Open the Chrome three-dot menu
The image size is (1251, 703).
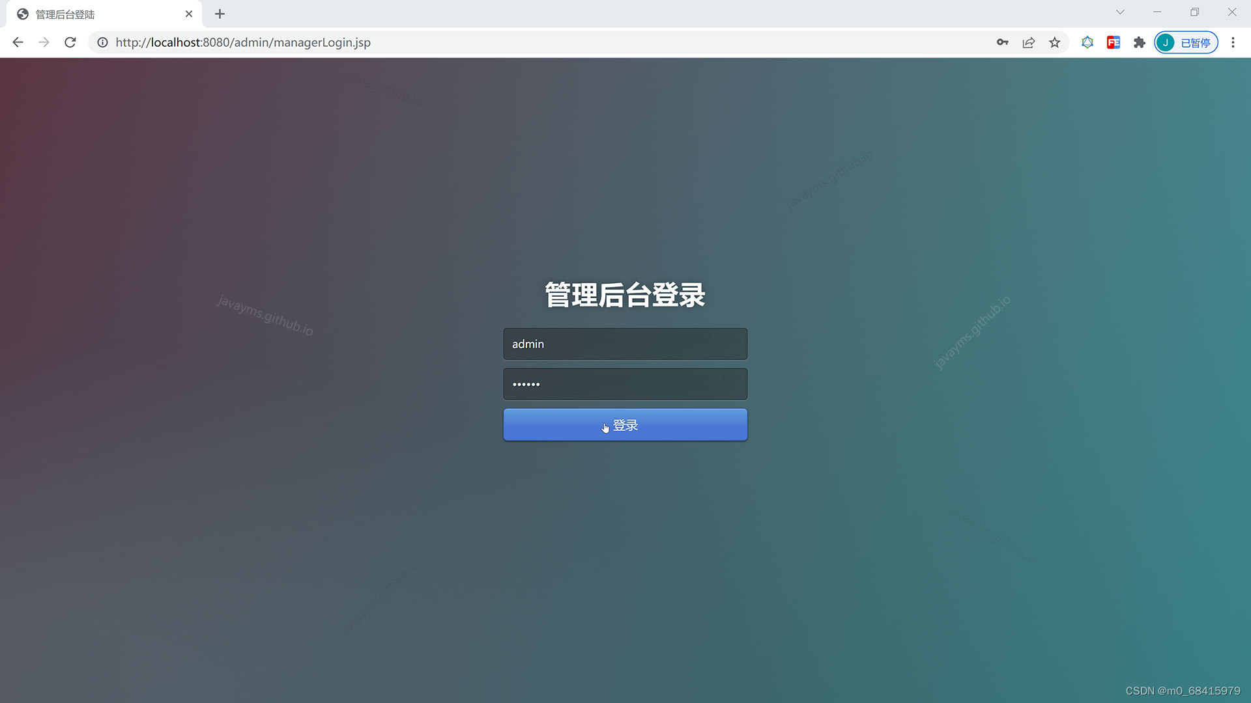[x=1233, y=42]
